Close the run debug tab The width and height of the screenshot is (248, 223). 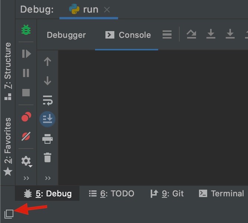click(107, 10)
